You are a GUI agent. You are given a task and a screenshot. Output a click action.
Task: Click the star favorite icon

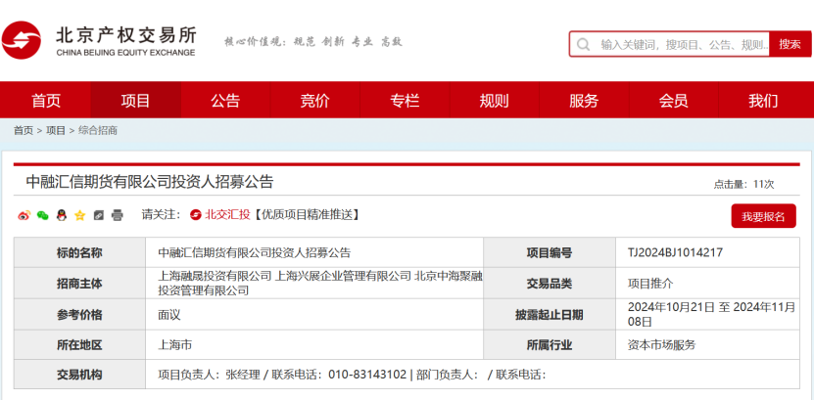79,215
